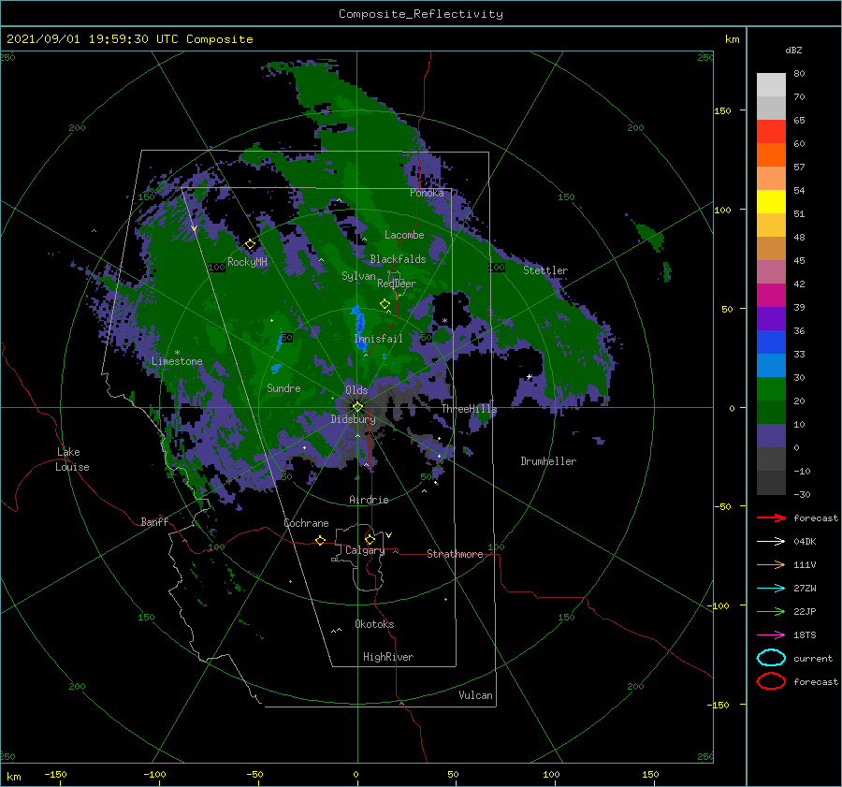Click the dBZ legend heading
The width and height of the screenshot is (842, 787).
[x=793, y=51]
